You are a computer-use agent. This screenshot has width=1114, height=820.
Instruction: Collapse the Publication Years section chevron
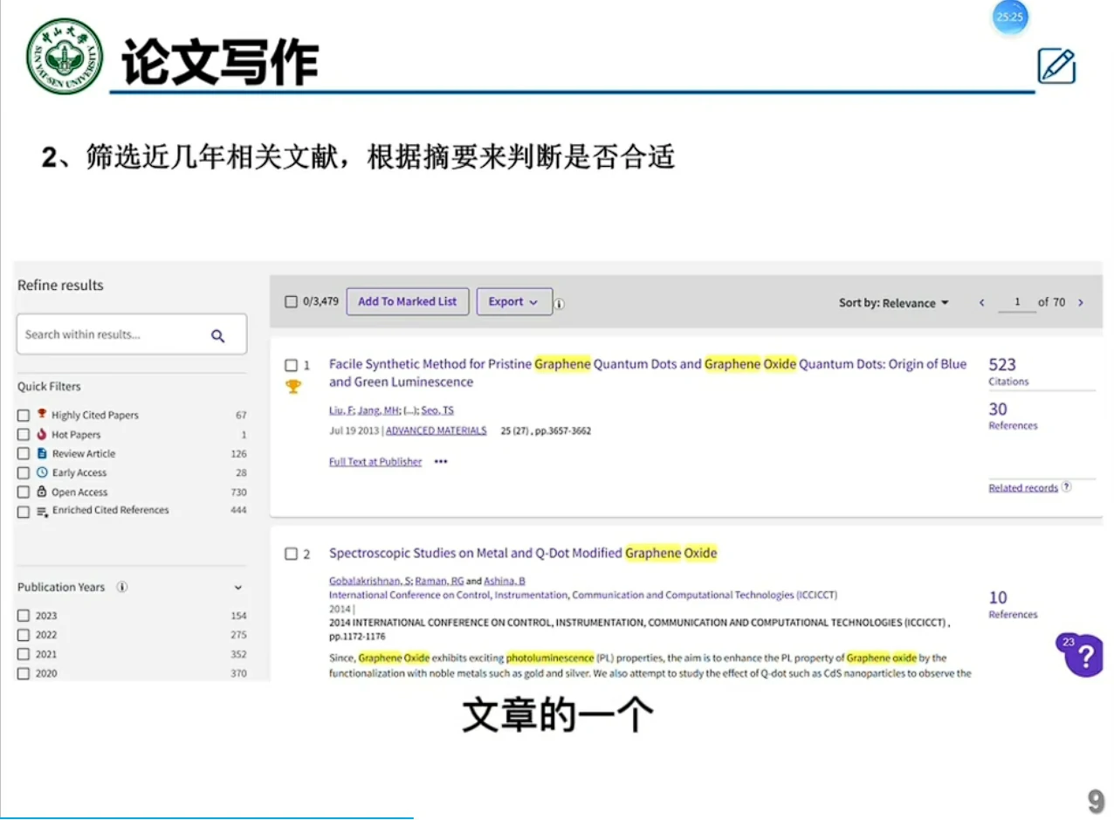[238, 588]
